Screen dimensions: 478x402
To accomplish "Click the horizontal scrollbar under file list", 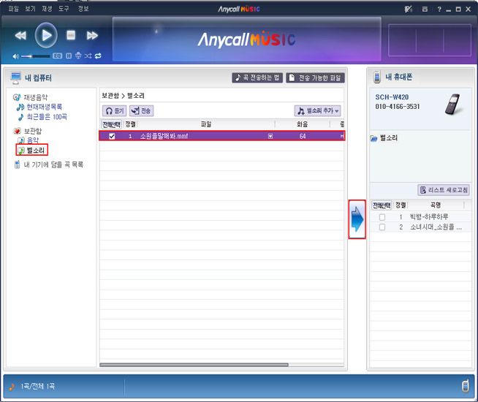I will [x=194, y=365].
